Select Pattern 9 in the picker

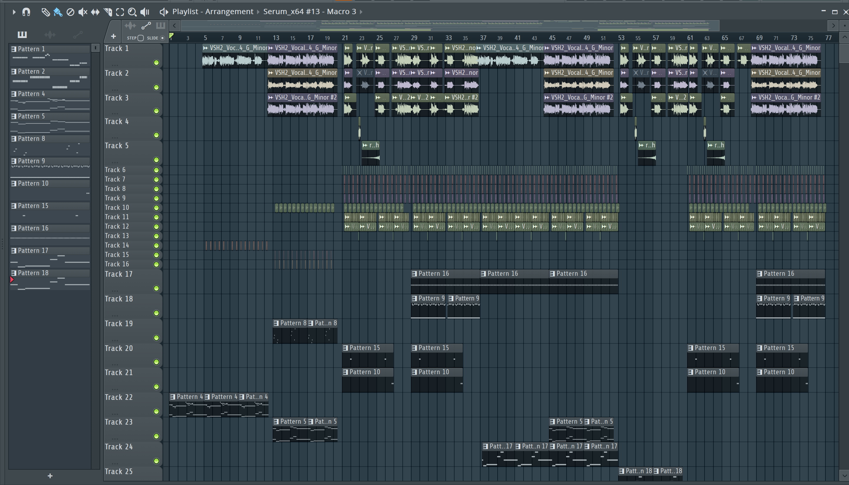click(x=50, y=168)
